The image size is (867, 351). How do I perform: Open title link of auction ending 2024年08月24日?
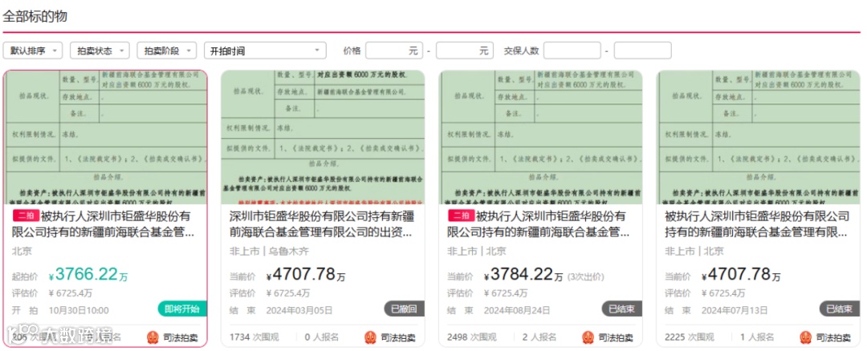pos(539,224)
